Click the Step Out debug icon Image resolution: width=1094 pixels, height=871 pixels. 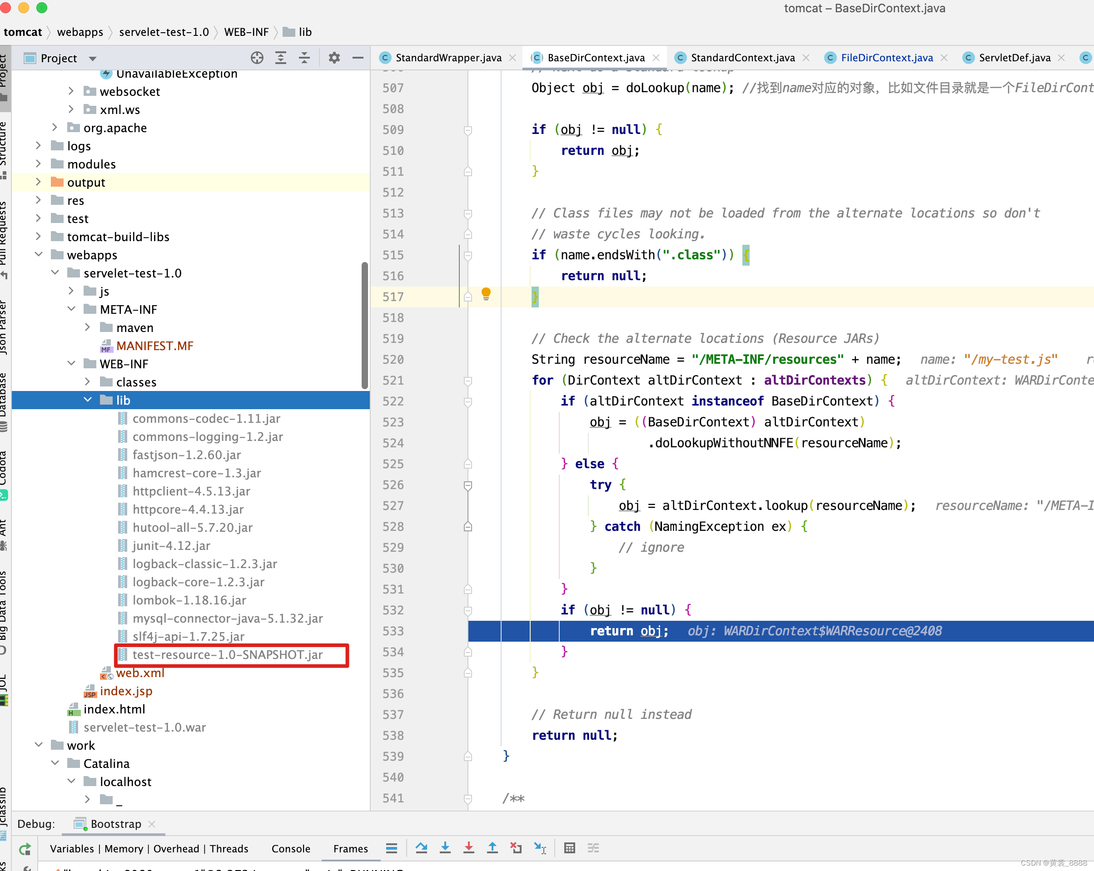(x=492, y=848)
